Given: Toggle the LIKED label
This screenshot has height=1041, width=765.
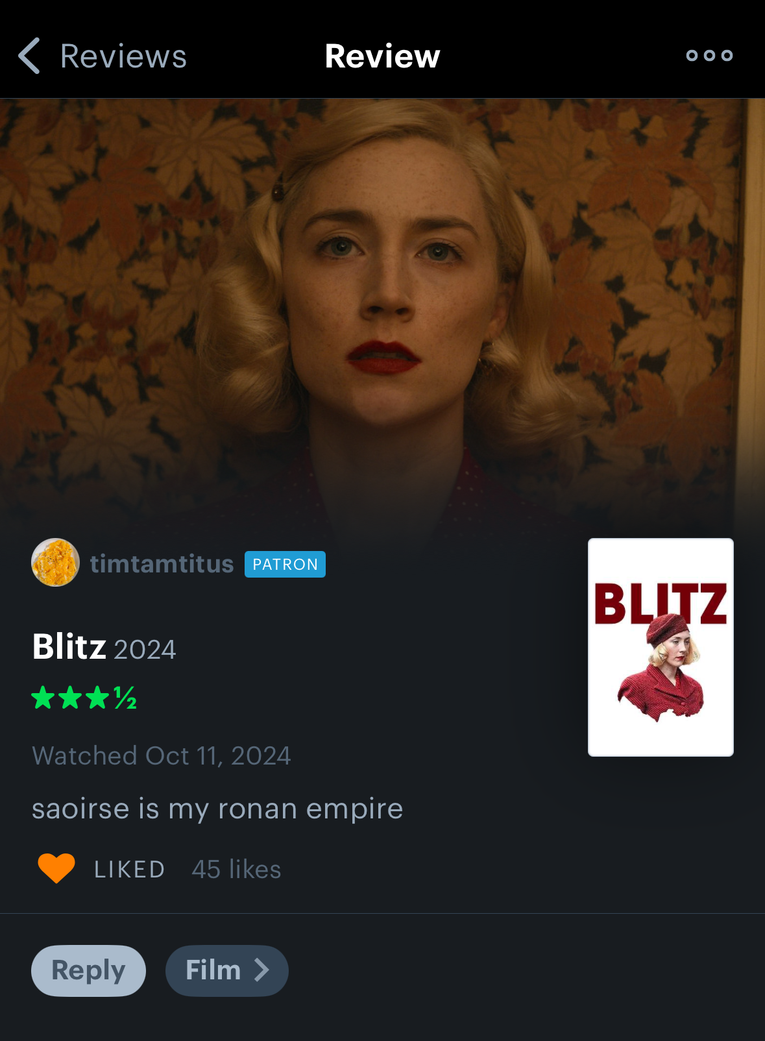Looking at the screenshot, I should point(130,870).
